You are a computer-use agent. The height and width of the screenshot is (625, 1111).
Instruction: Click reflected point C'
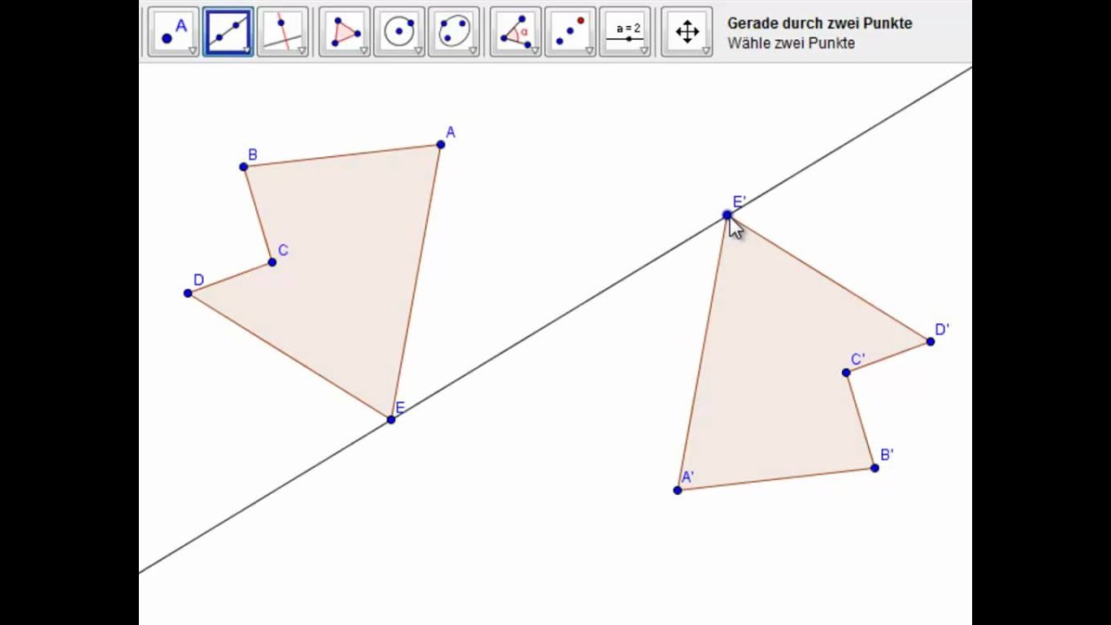pyautogui.click(x=846, y=373)
